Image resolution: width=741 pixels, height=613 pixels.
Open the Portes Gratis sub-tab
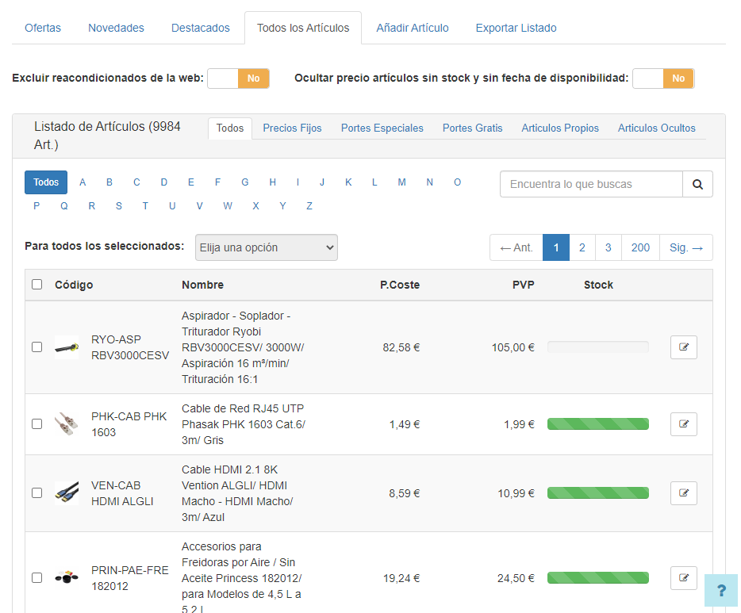tap(472, 128)
